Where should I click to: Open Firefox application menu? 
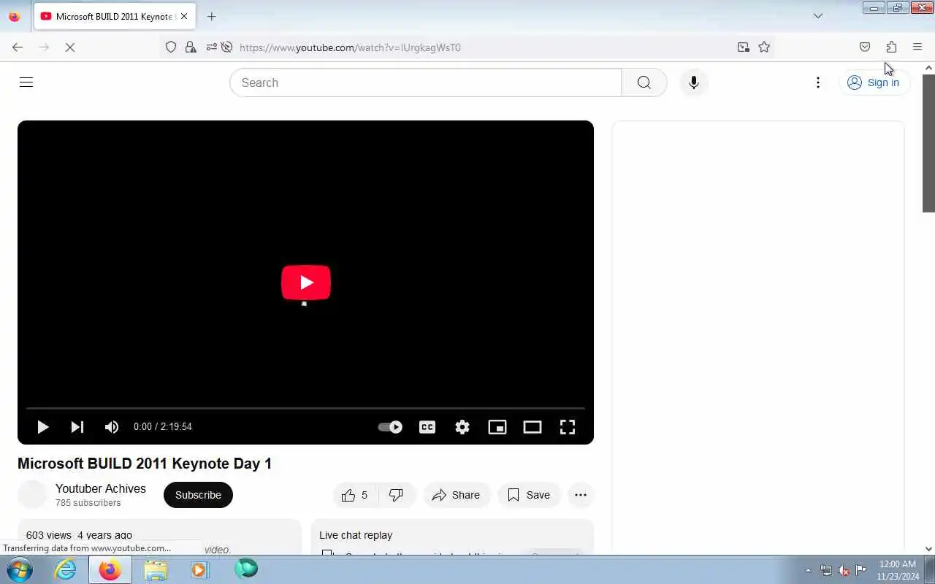pos(917,47)
